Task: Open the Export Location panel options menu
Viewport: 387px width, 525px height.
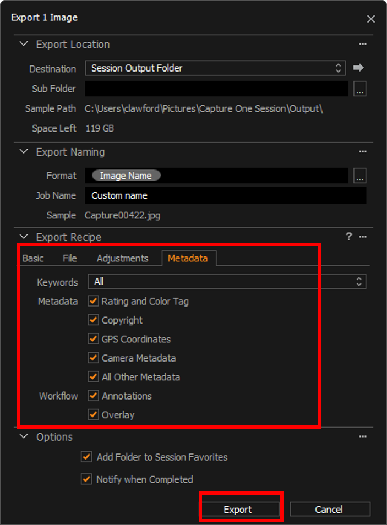Action: pos(362,44)
